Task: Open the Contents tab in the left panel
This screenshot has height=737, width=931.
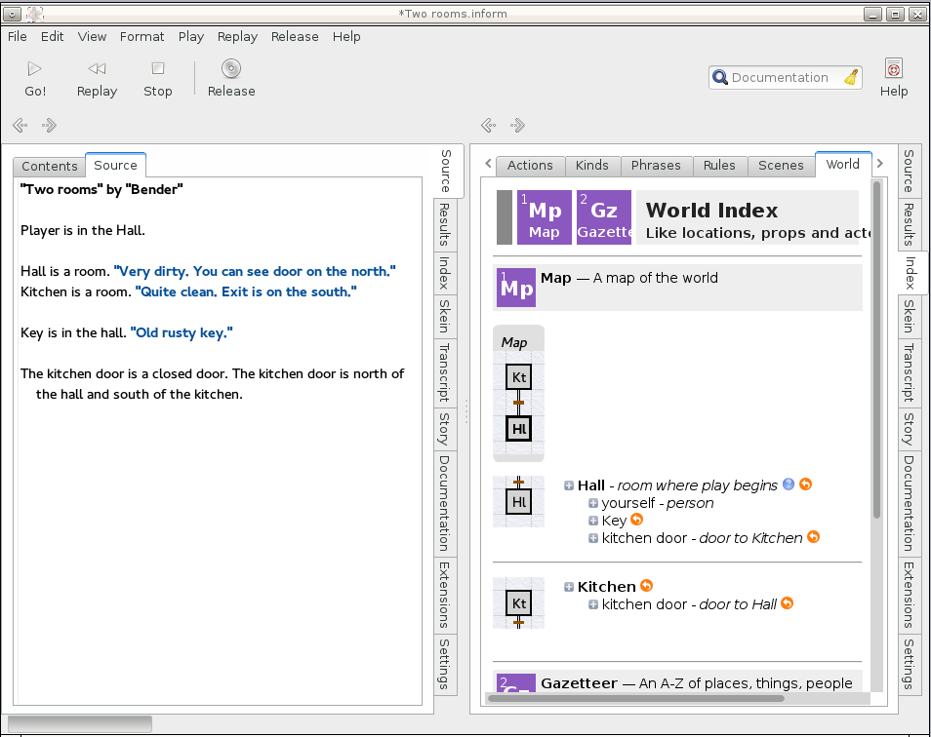Action: pyautogui.click(x=50, y=166)
